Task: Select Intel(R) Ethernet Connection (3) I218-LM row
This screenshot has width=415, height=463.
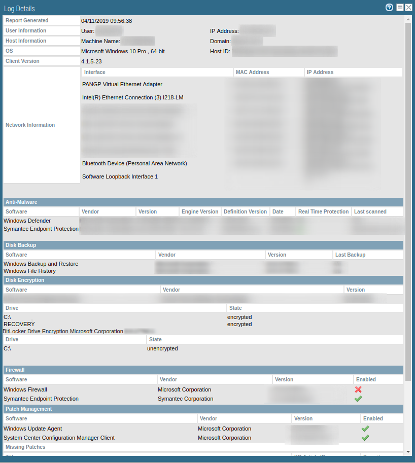Action: [x=132, y=97]
